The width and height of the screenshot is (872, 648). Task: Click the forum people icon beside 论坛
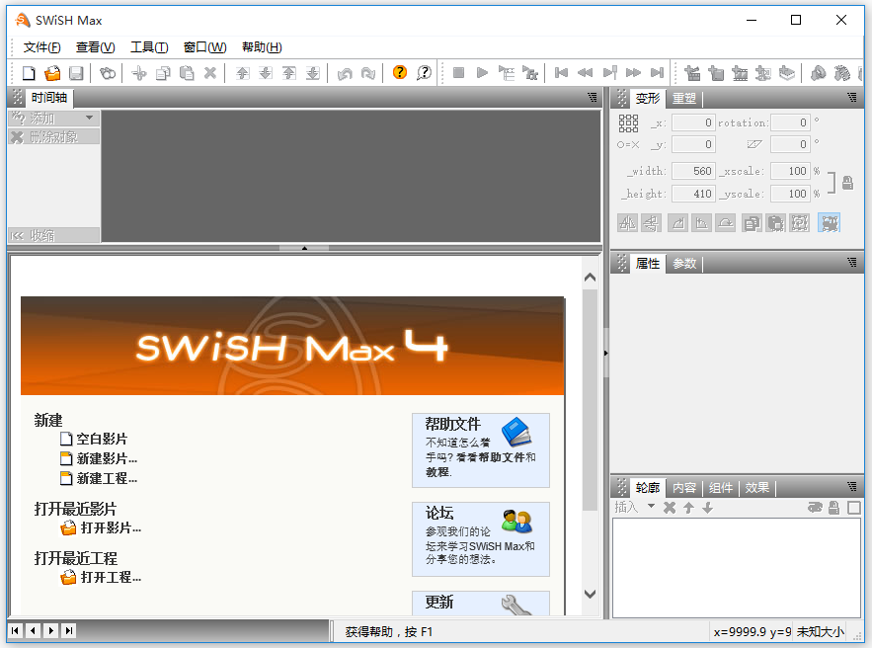(516, 521)
